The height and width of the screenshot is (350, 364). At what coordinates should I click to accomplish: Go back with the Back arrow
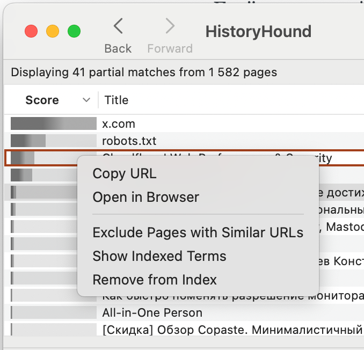pos(118,26)
